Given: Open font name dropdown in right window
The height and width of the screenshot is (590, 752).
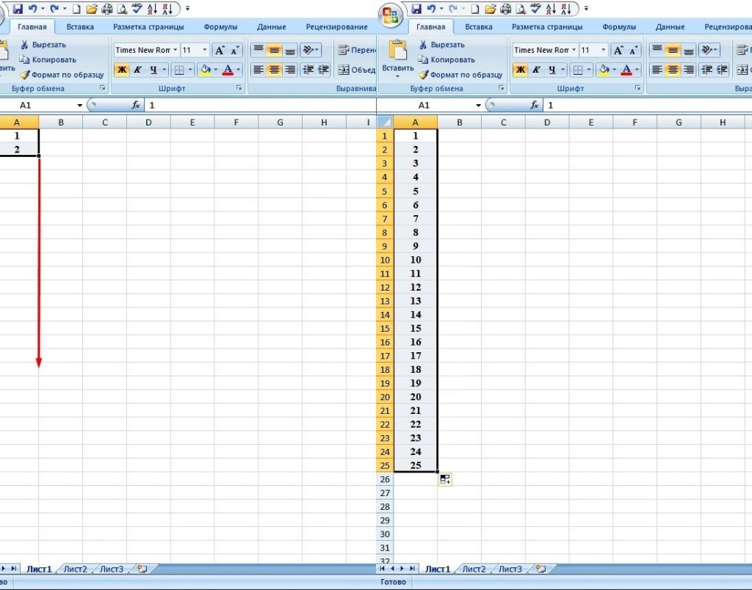Looking at the screenshot, I should tap(573, 51).
